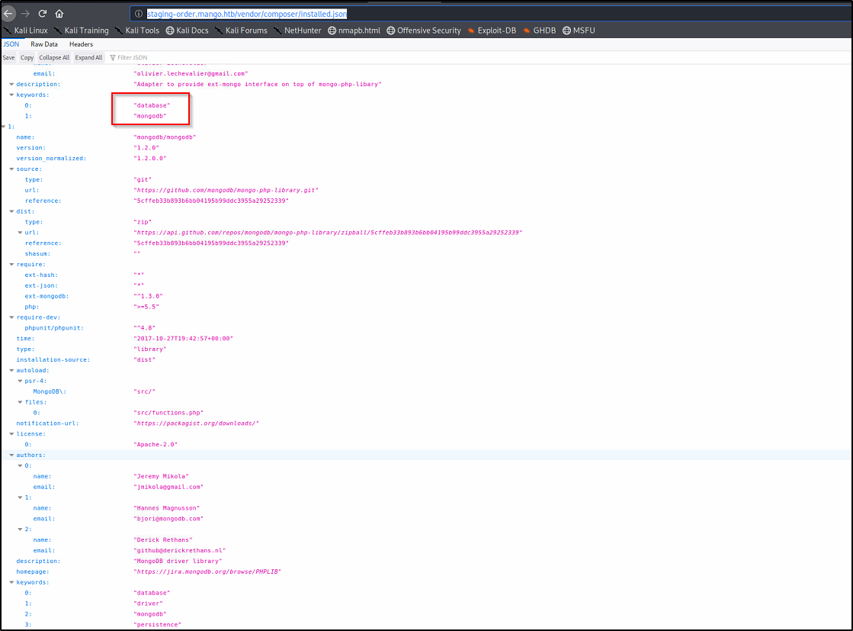Collapse authors item 0 node
853x631 pixels.
[x=20, y=465]
